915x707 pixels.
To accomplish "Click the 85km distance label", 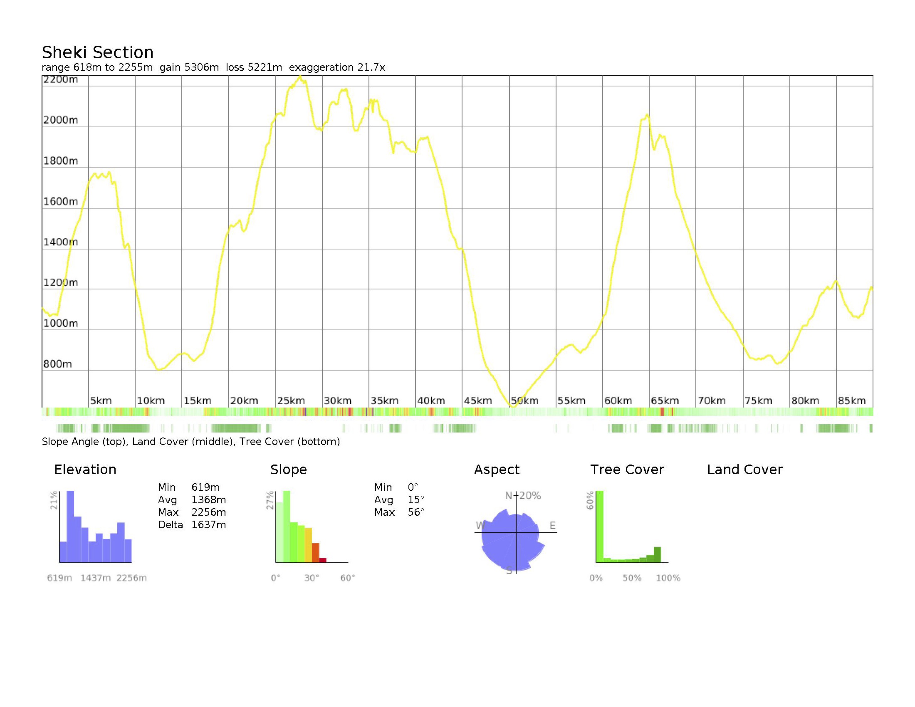I will coord(852,401).
